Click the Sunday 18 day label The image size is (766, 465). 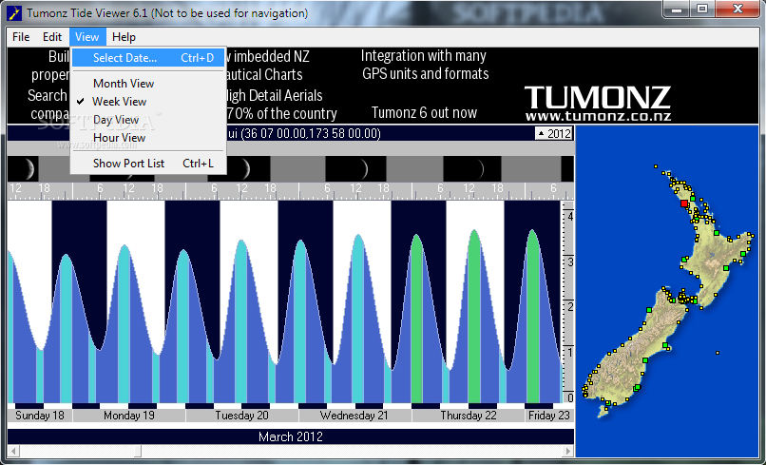coord(40,416)
